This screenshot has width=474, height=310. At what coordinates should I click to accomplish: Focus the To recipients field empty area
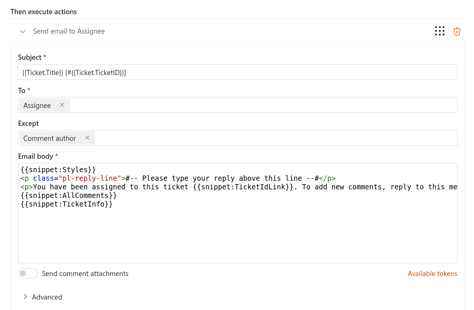(262, 105)
